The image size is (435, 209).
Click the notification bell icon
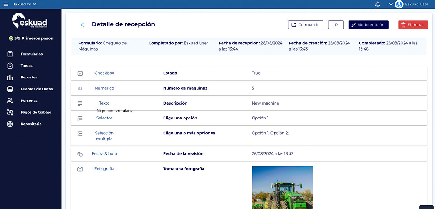[x=377, y=4]
